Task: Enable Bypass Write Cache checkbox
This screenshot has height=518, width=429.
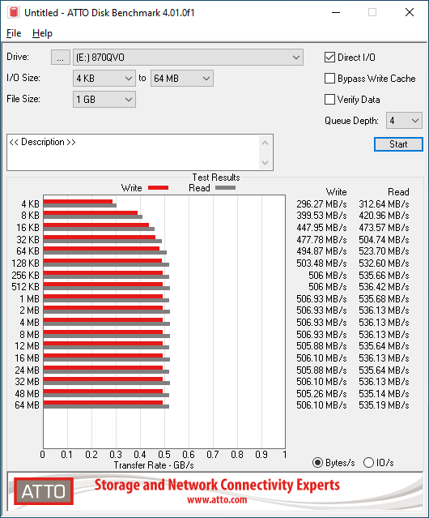Action: click(x=329, y=79)
